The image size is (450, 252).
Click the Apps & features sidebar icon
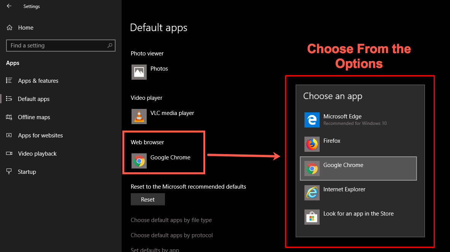(x=9, y=80)
